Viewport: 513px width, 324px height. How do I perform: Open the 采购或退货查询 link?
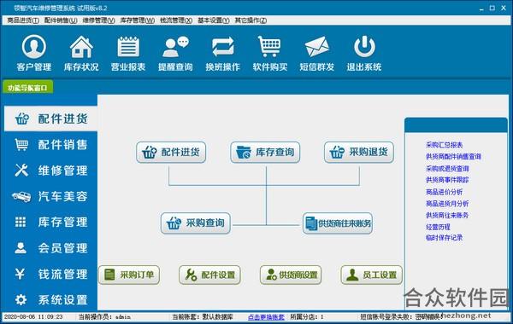(x=447, y=168)
